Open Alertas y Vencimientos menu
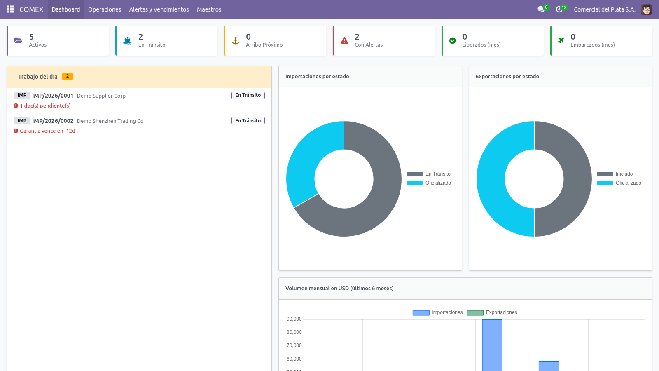The width and height of the screenshot is (659, 371). coord(159,9)
